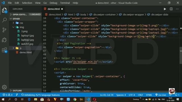Open the Go menu

(x=45, y=3)
